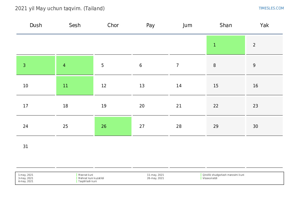
Task: Click the Visaxa ketdi legend entry
Action: pos(210,178)
